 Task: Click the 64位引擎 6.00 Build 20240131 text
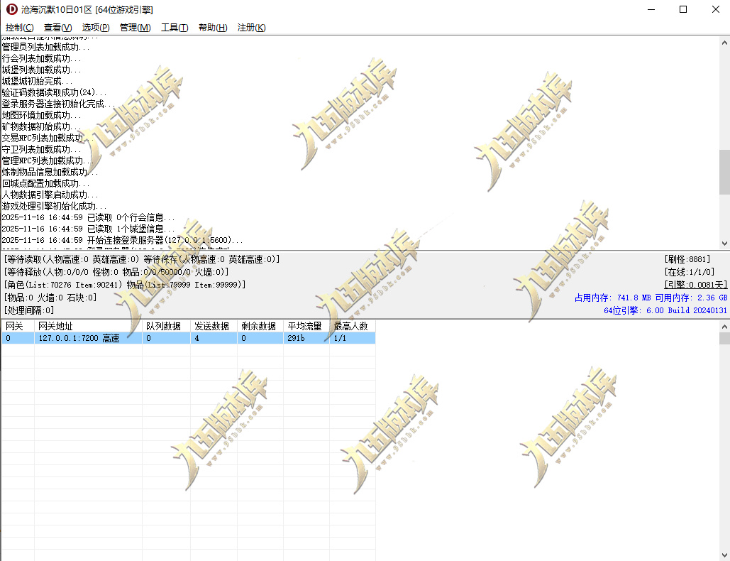click(x=665, y=310)
